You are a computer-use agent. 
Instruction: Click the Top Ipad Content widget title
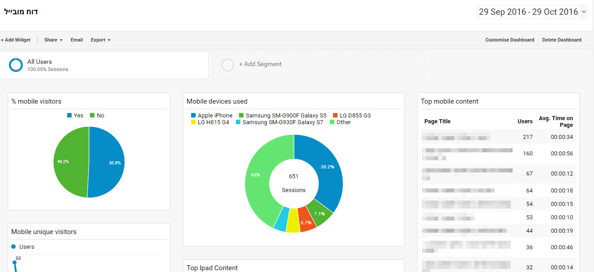pyautogui.click(x=212, y=268)
